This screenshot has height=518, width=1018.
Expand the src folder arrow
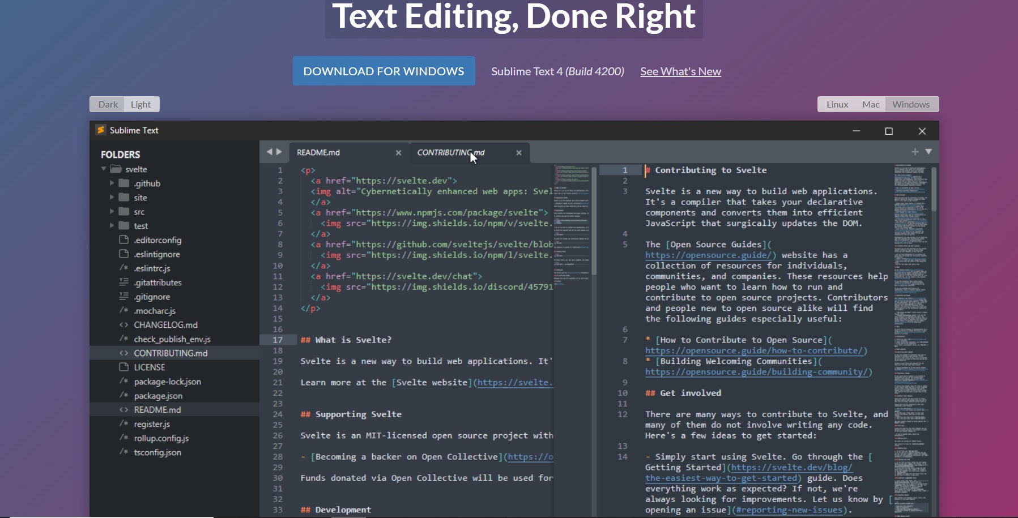click(x=112, y=212)
